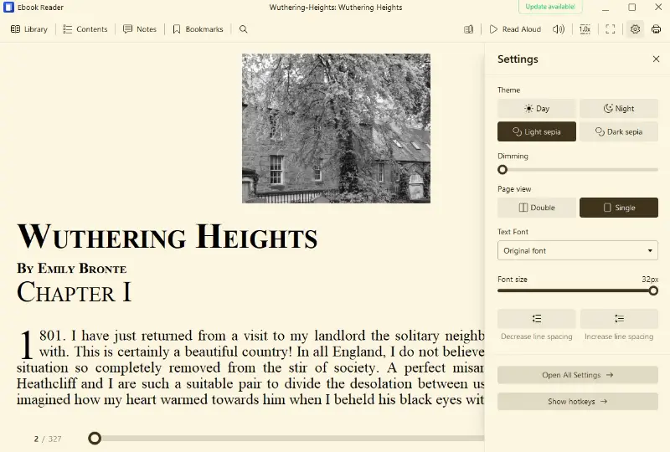Click the book view icon left of Read Aloud
670x452 pixels.
coord(469,29)
